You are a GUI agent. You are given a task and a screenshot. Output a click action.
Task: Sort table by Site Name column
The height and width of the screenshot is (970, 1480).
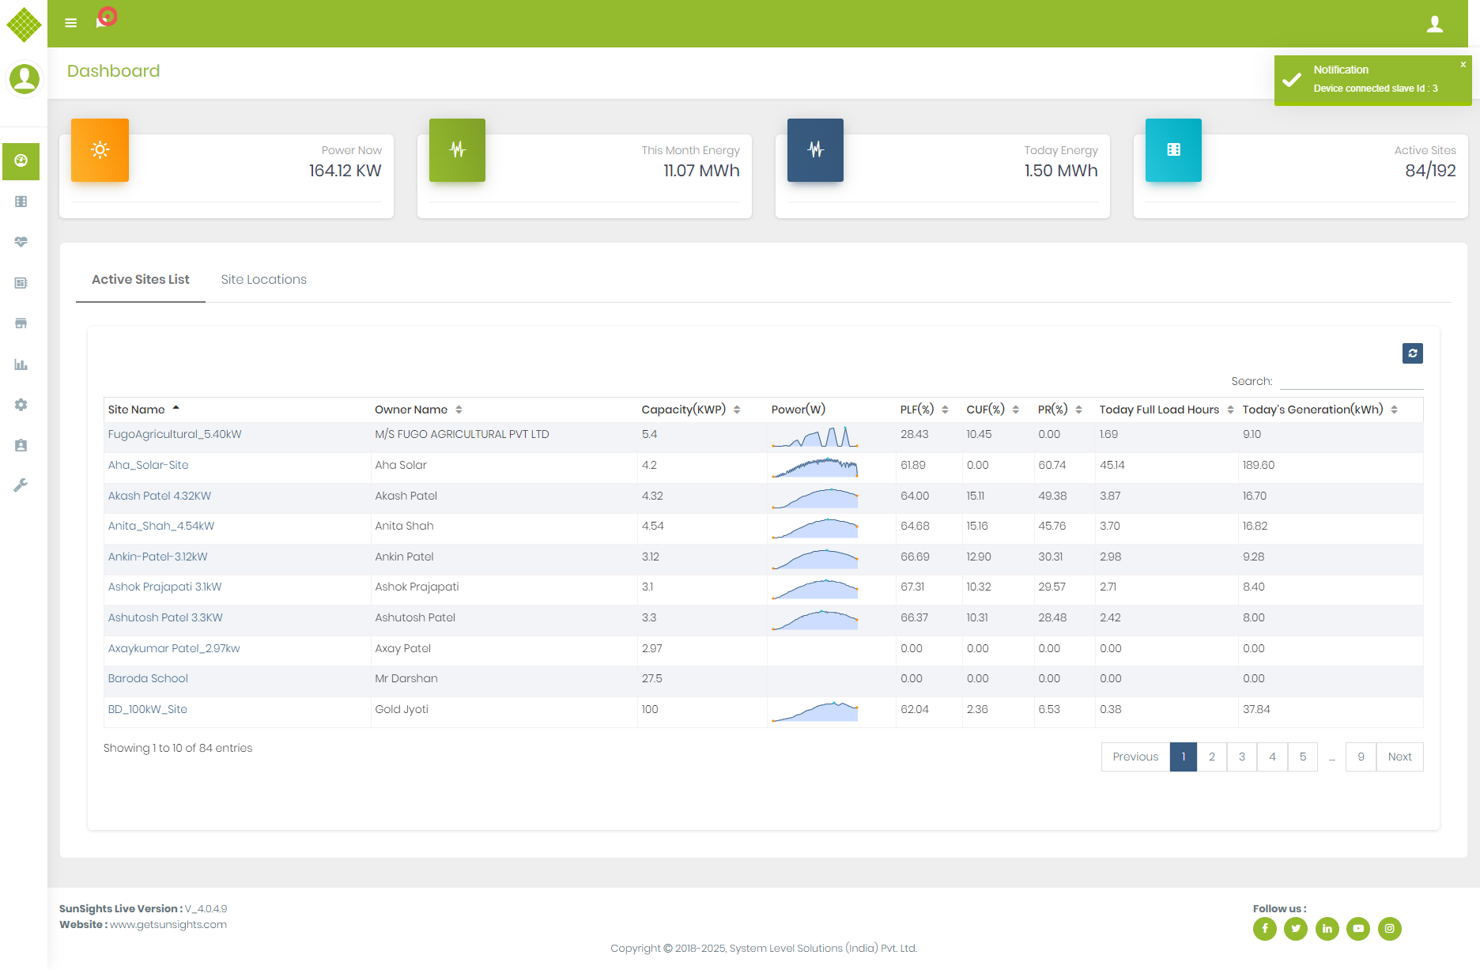point(137,410)
